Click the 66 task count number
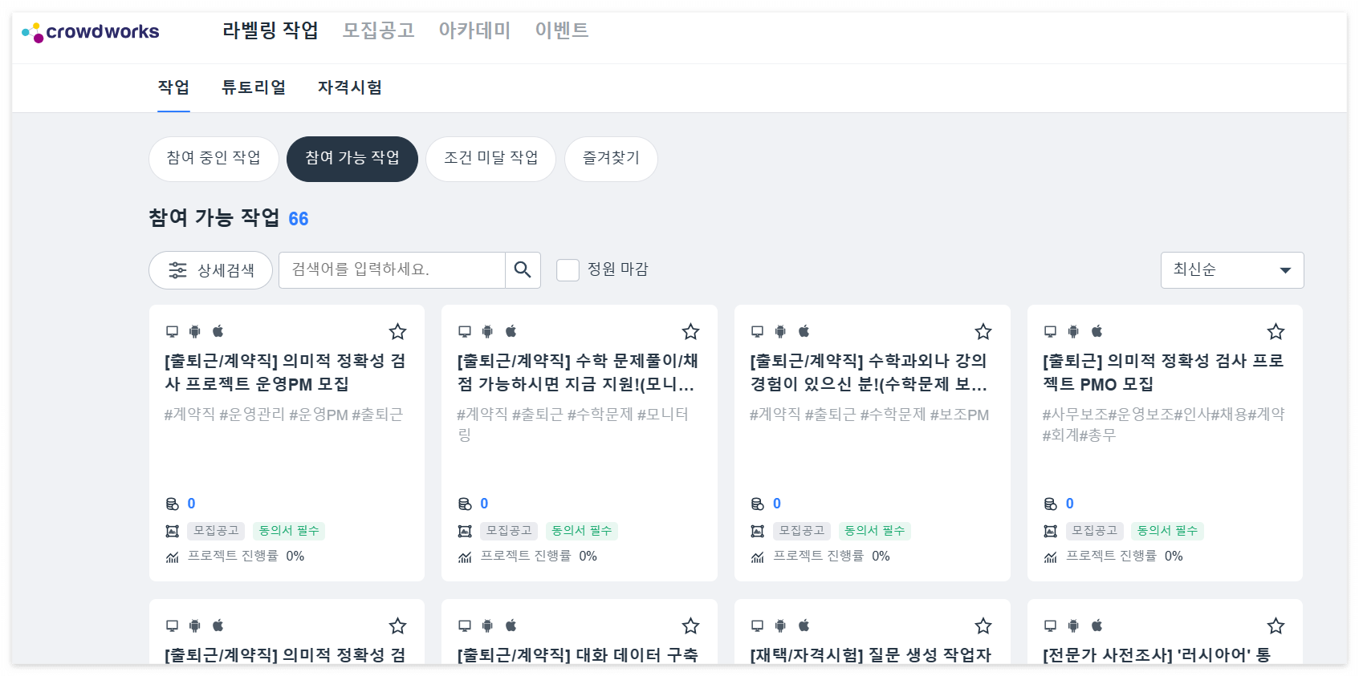The image size is (1359, 676). click(299, 219)
